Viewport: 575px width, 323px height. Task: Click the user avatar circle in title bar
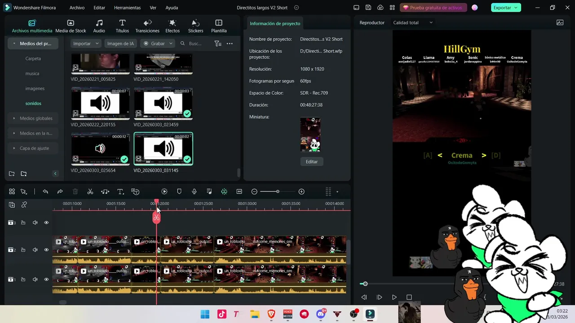[475, 8]
